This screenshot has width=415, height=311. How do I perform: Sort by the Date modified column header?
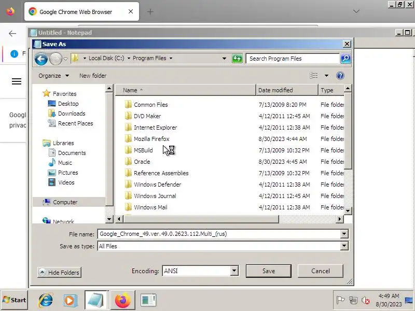pos(287,90)
